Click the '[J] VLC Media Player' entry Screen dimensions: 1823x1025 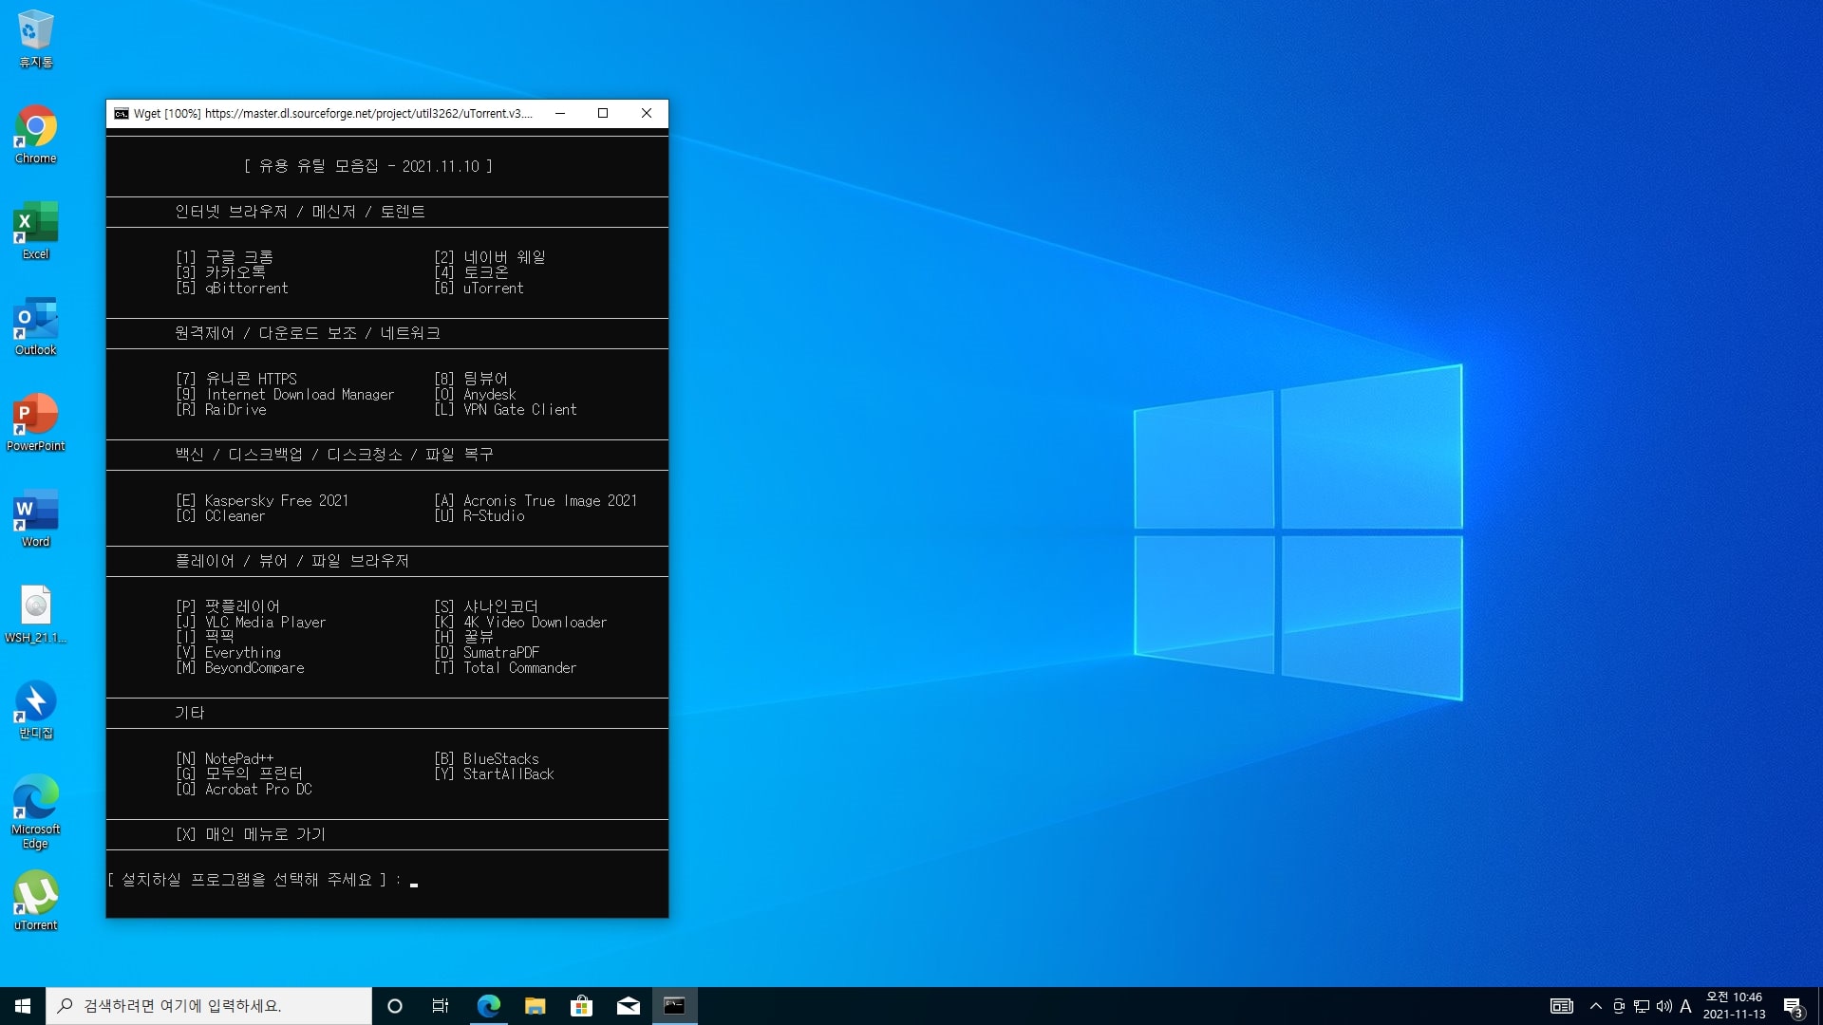click(x=251, y=623)
